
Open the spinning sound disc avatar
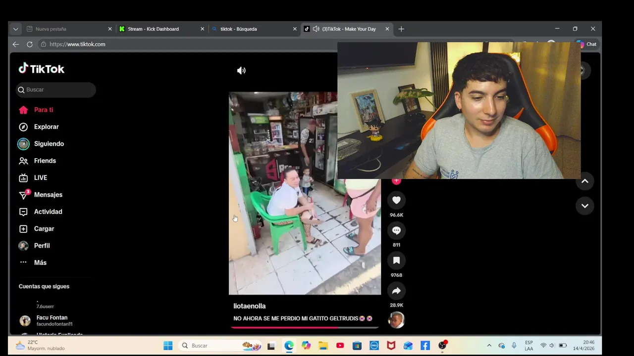[396, 320]
